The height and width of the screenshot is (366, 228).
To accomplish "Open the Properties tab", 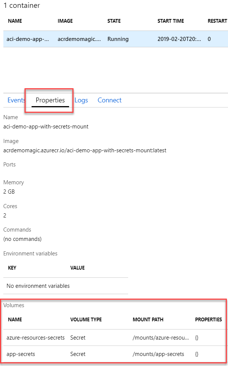I will pos(50,100).
